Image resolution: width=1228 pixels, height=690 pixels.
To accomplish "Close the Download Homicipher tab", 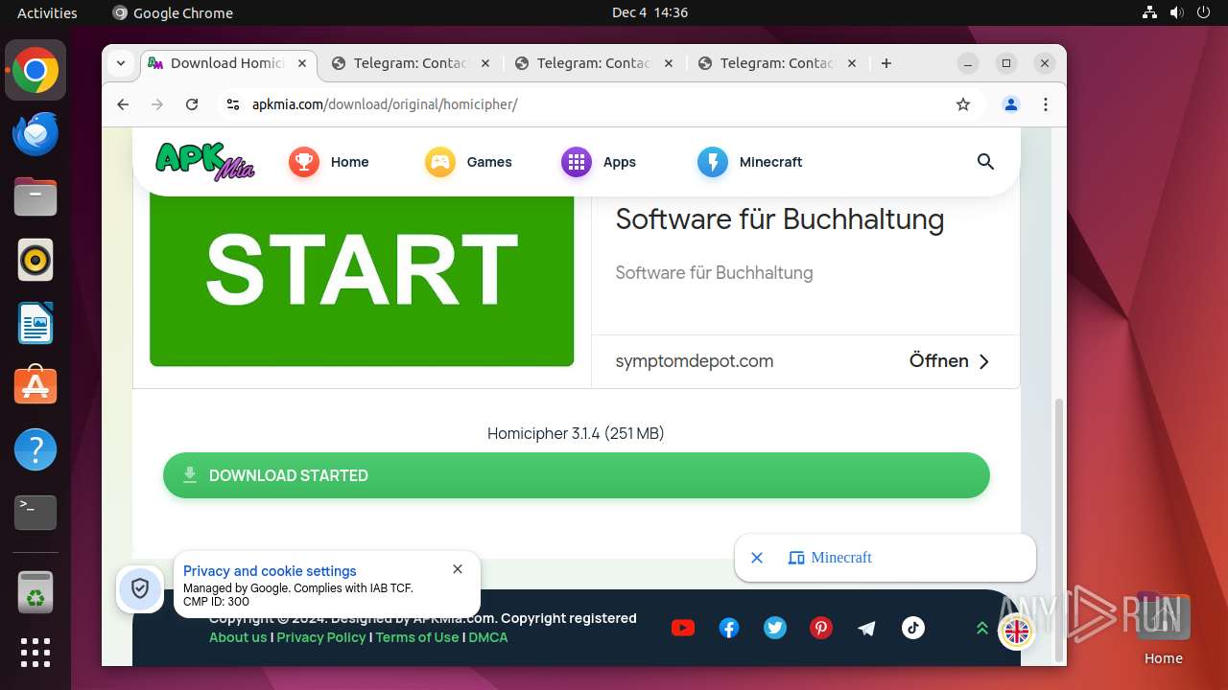I will (301, 63).
